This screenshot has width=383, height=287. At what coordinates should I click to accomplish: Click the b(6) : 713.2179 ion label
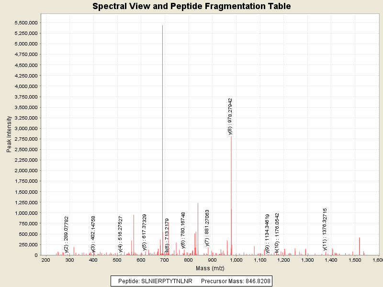pyautogui.click(x=167, y=235)
